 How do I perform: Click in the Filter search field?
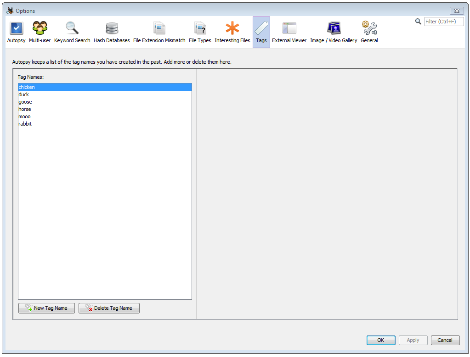coord(443,22)
